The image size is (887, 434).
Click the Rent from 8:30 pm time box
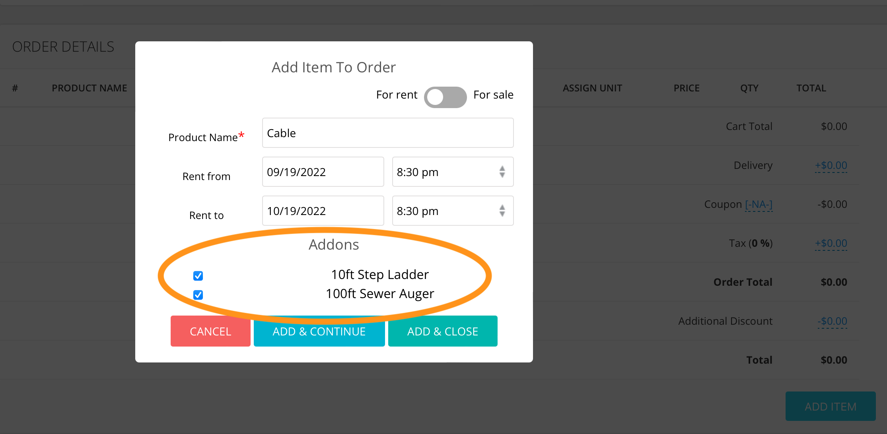[453, 172]
